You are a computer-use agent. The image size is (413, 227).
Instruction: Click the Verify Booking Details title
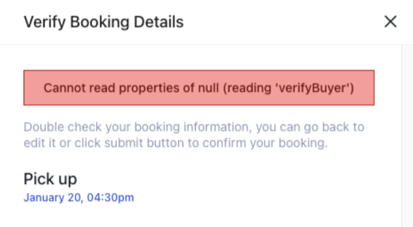[104, 22]
